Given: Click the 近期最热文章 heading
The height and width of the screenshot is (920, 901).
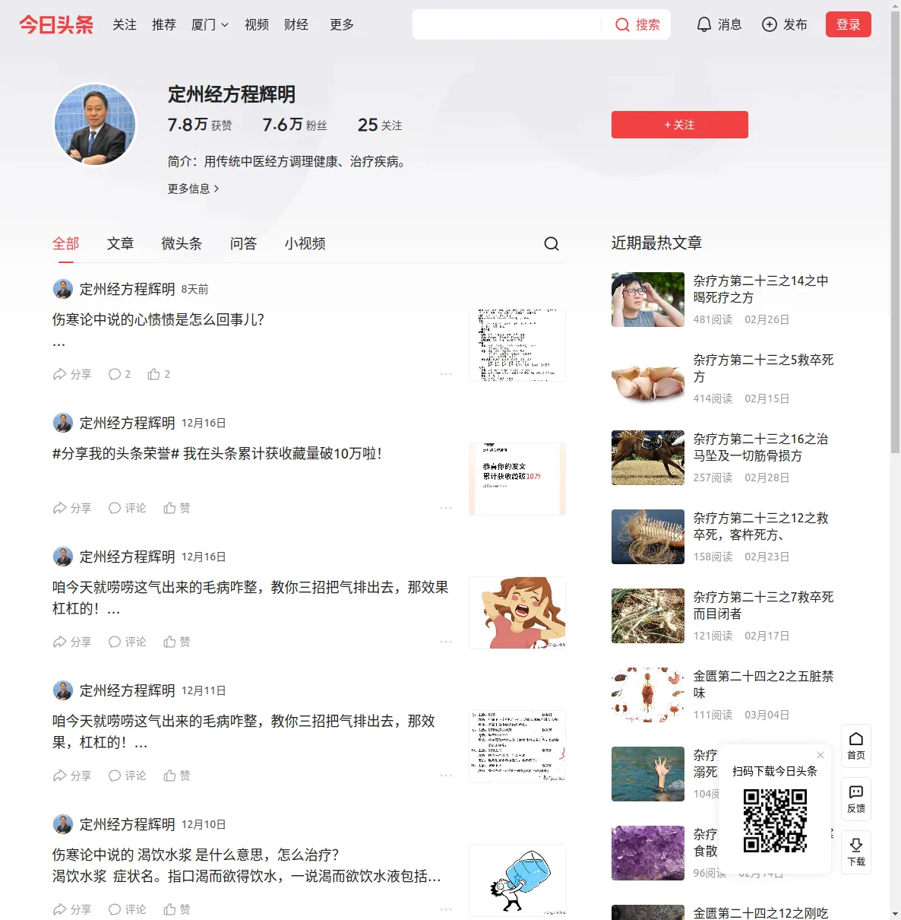Looking at the screenshot, I should pos(657,243).
